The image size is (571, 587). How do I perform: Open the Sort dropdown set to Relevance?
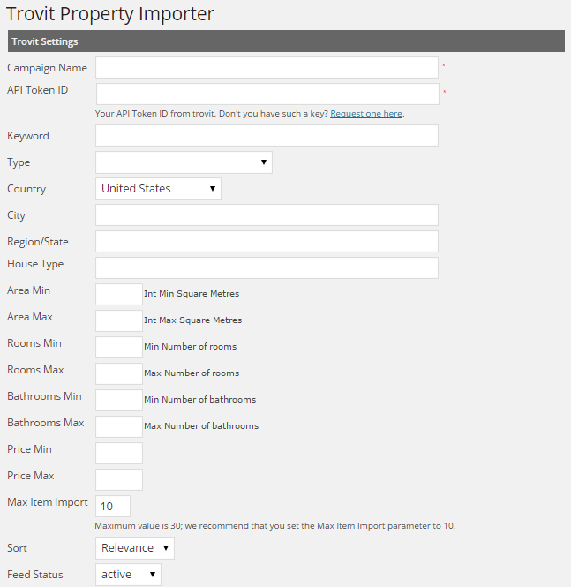coord(135,548)
